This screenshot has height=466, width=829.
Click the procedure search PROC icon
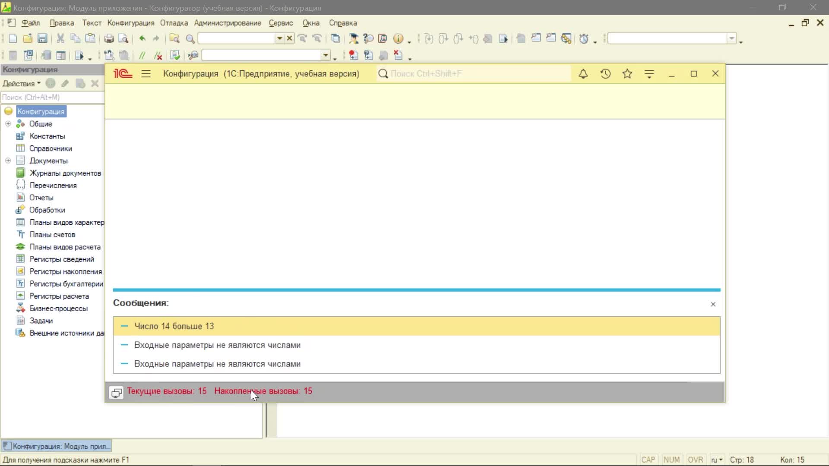point(193,55)
